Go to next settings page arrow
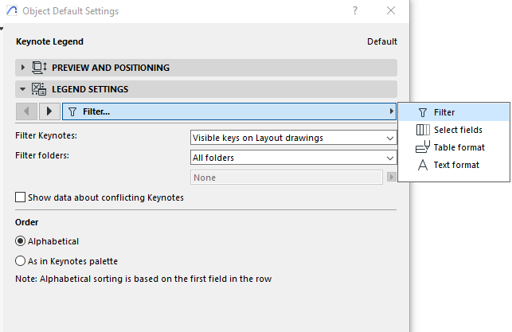The width and height of the screenshot is (512, 332). coord(49,111)
